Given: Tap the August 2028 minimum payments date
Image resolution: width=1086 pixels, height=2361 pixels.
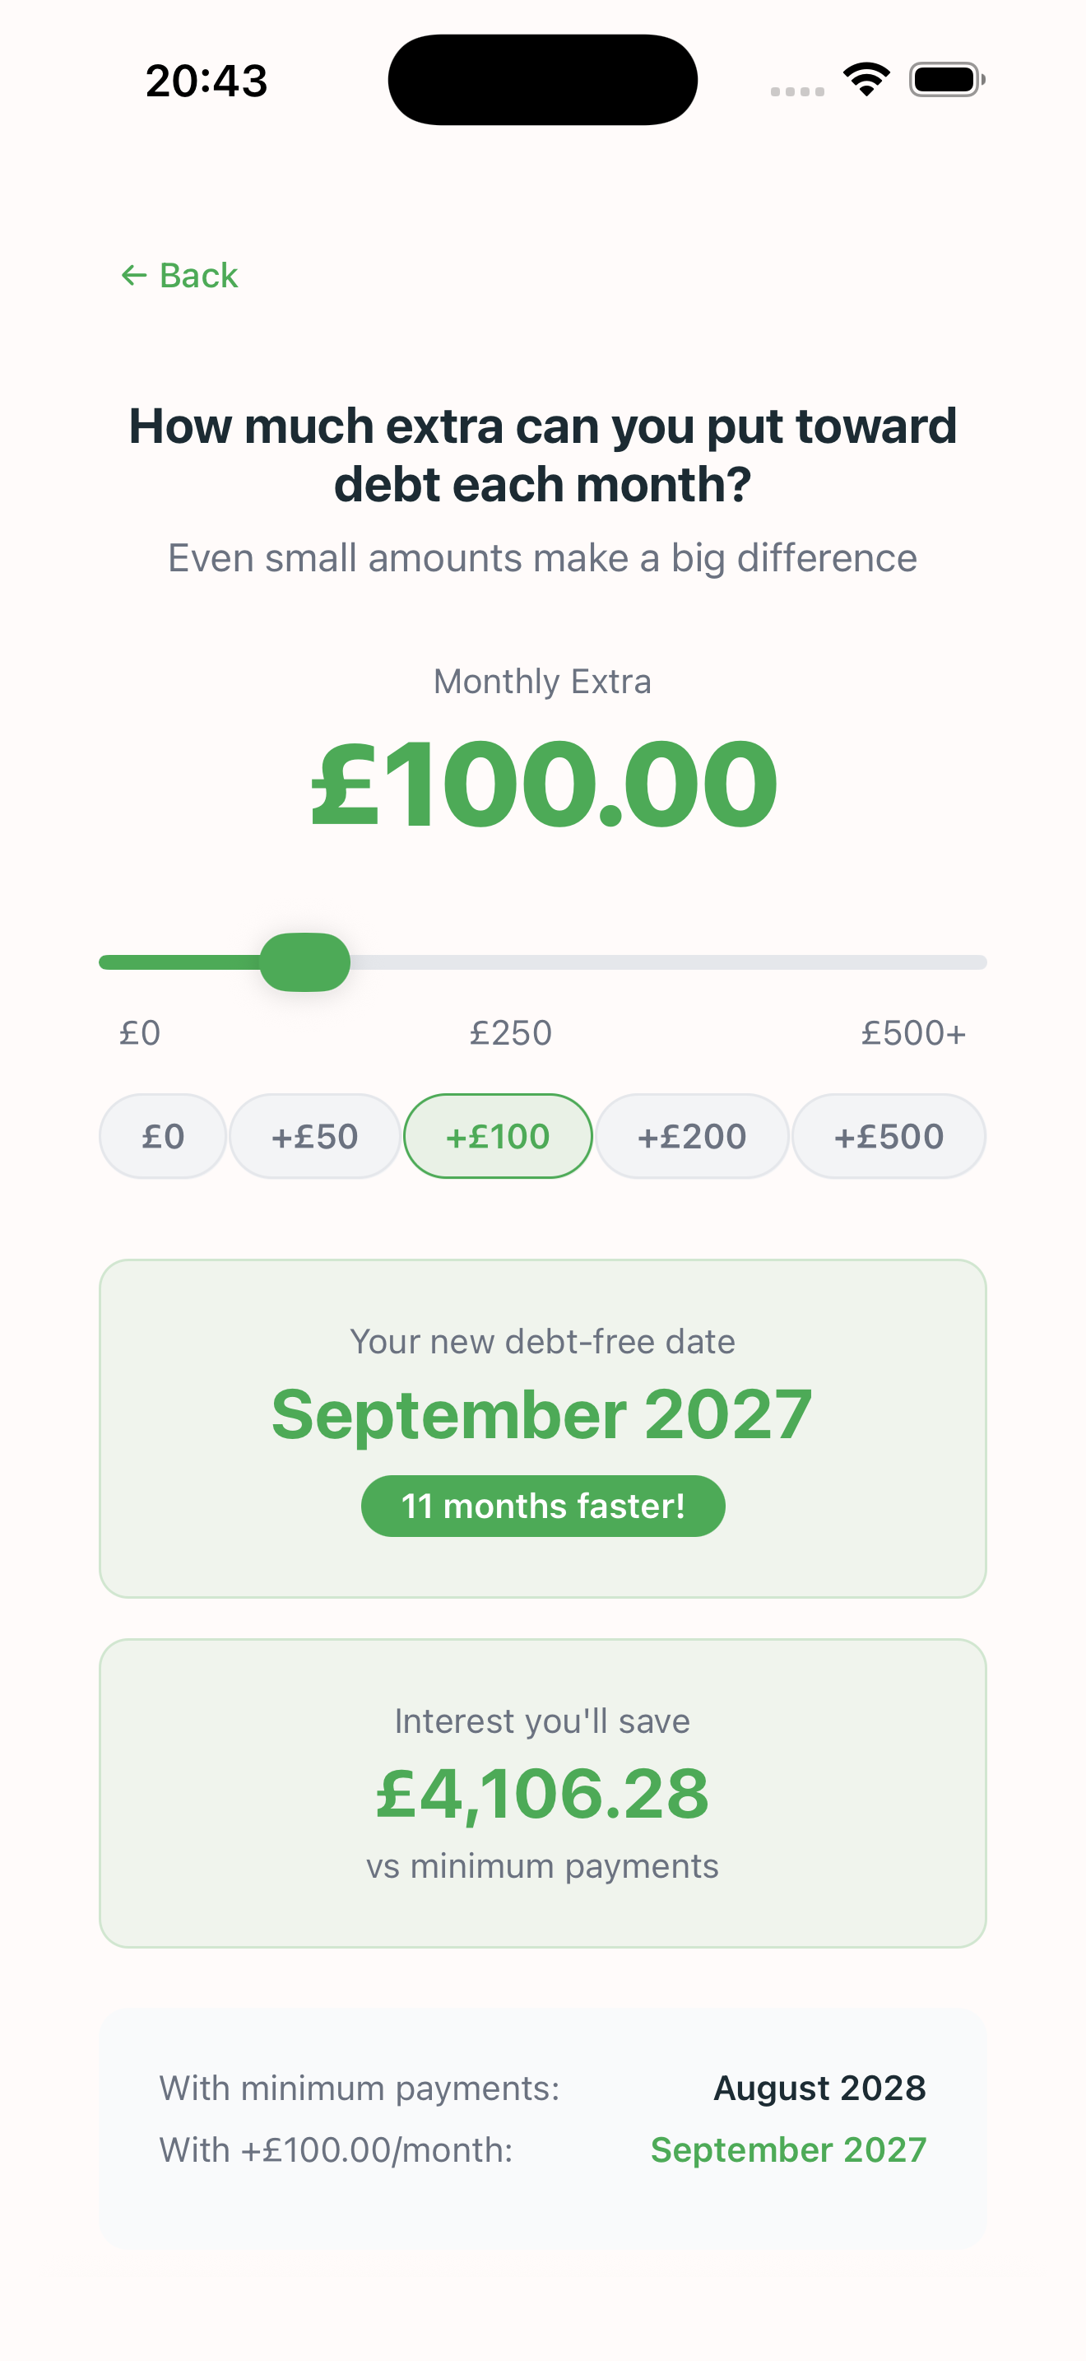Looking at the screenshot, I should (819, 2088).
